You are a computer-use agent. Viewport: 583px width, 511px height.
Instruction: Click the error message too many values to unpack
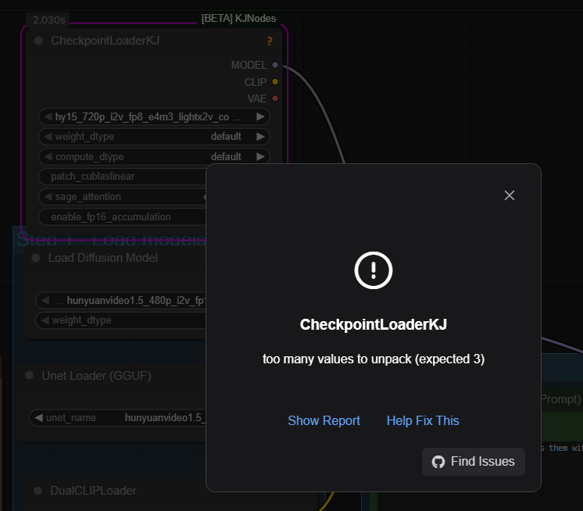click(374, 359)
